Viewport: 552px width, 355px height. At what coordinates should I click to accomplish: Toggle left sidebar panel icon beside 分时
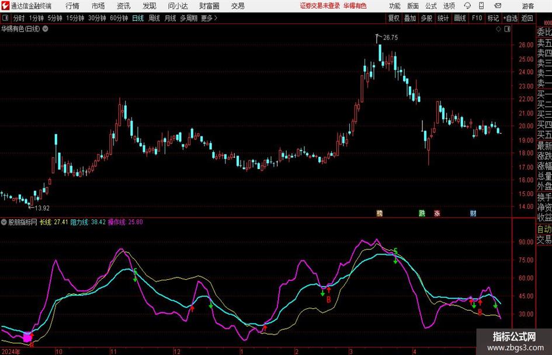tap(5, 18)
